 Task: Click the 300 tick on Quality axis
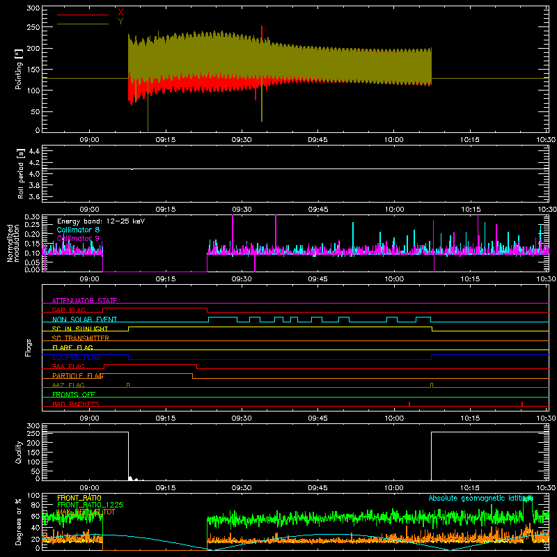pos(33,425)
